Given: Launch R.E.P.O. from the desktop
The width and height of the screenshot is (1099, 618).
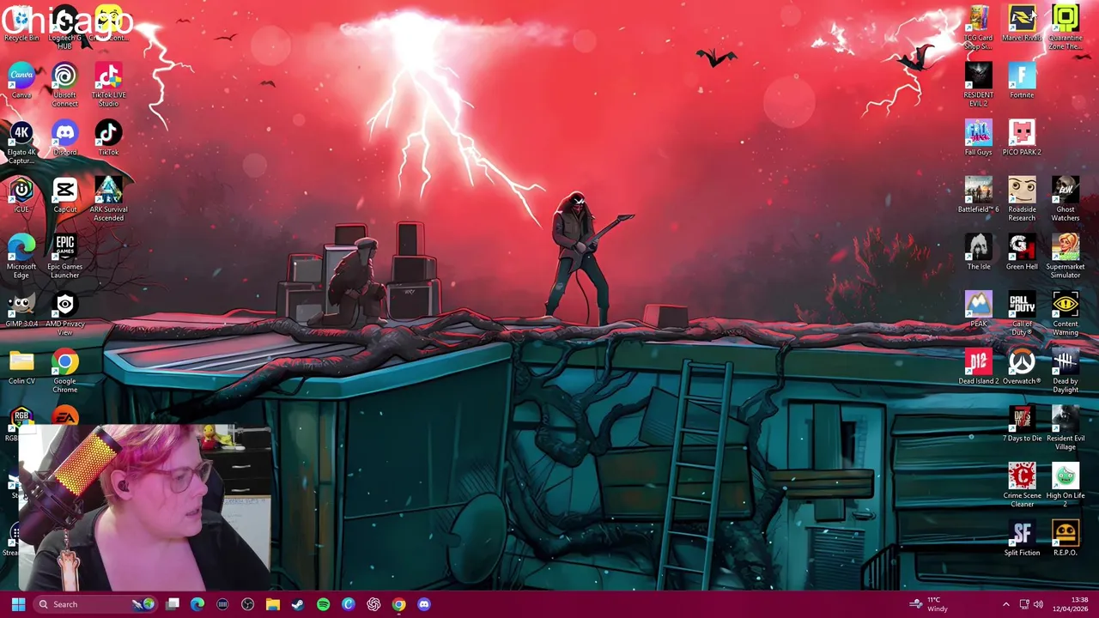Looking at the screenshot, I should point(1066,538).
